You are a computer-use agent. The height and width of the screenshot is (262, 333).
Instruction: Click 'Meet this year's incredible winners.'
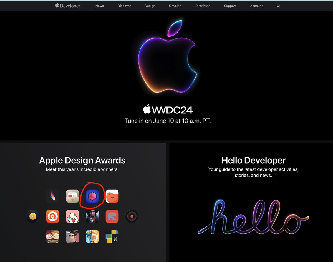[x=82, y=169]
